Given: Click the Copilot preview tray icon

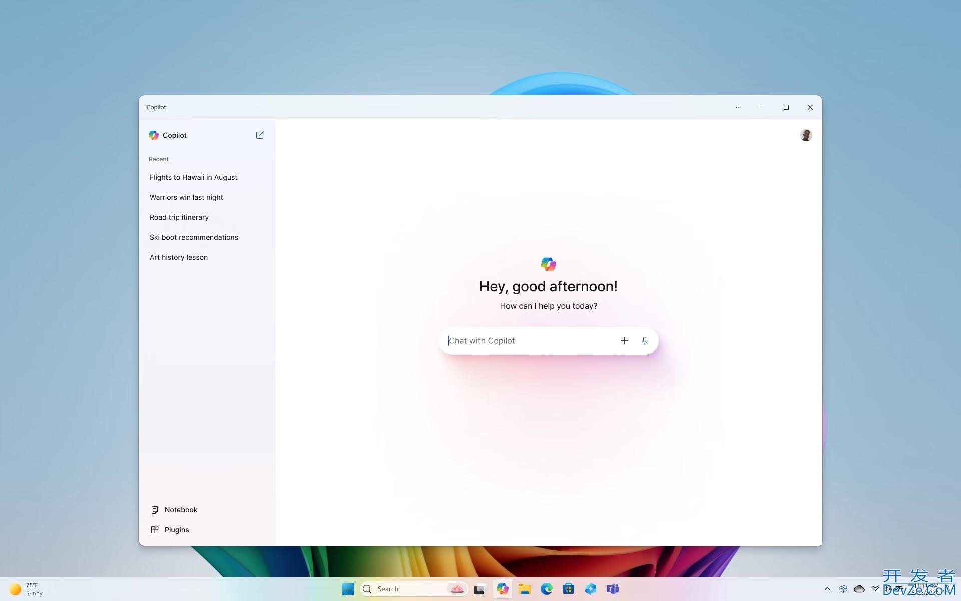Looking at the screenshot, I should pyautogui.click(x=843, y=589).
